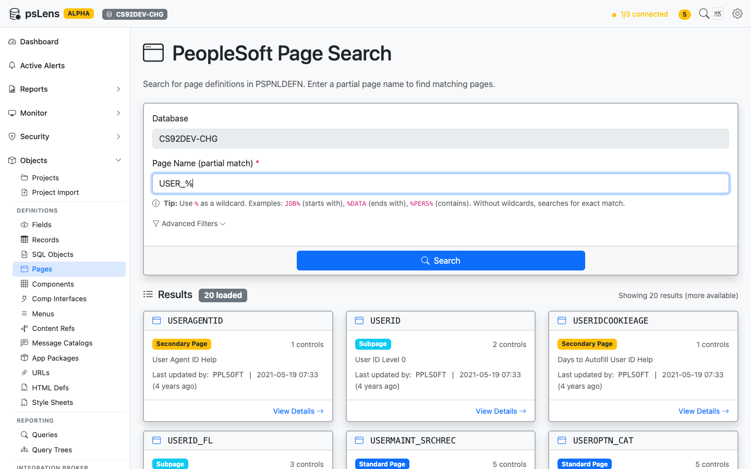The height and width of the screenshot is (469, 751).
Task: Click the 20 loaded results badge
Action: 223,295
